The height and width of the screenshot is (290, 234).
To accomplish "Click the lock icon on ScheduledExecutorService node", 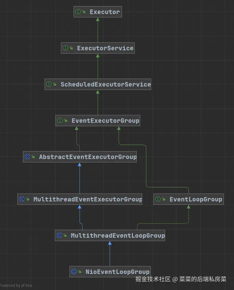I will 55,84.
